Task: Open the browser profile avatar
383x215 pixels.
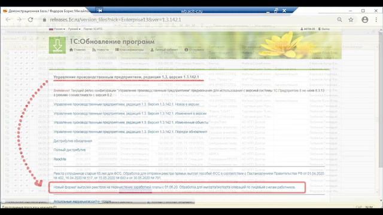Action: click(x=365, y=20)
